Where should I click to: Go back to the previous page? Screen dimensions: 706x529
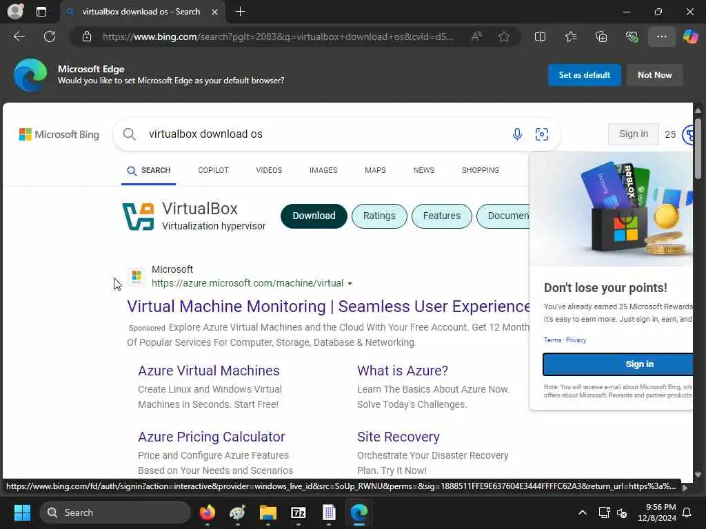19,37
